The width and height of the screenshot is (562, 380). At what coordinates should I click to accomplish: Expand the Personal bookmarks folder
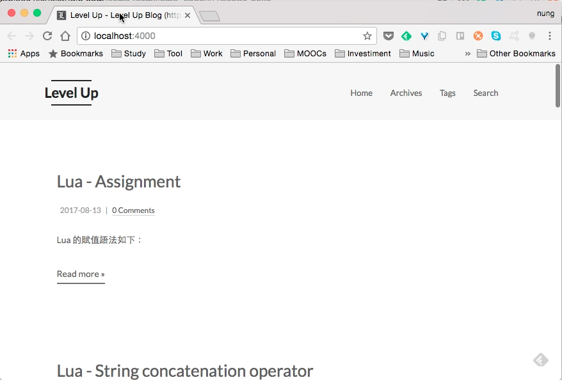click(x=253, y=54)
